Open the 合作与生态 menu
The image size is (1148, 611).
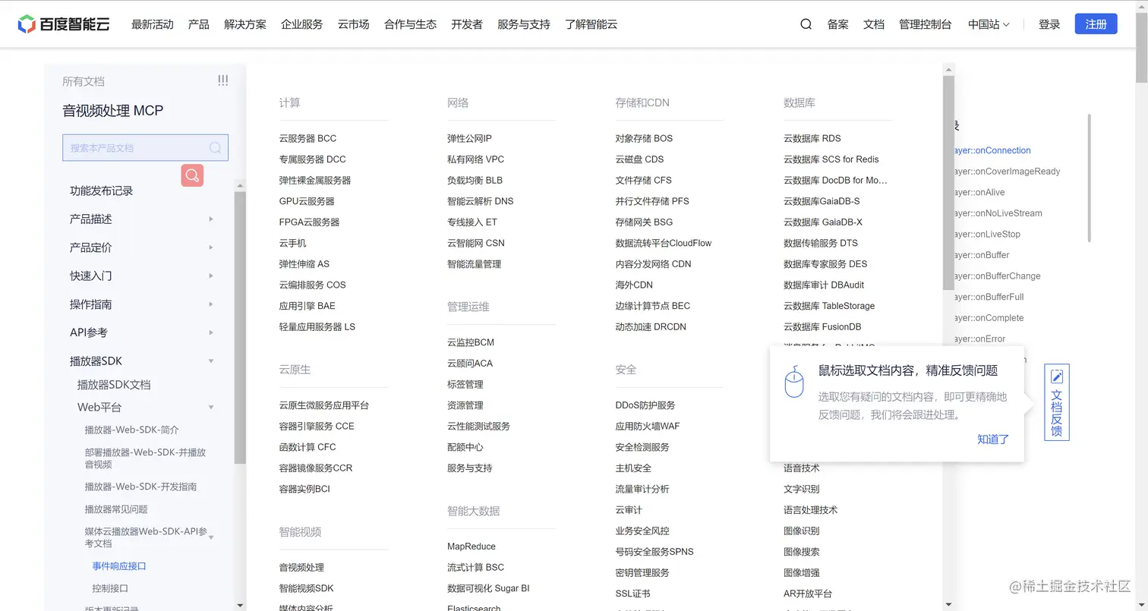point(411,24)
